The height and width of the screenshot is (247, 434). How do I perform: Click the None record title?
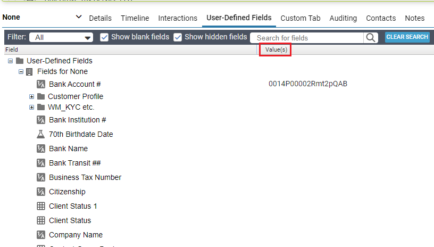click(x=11, y=17)
